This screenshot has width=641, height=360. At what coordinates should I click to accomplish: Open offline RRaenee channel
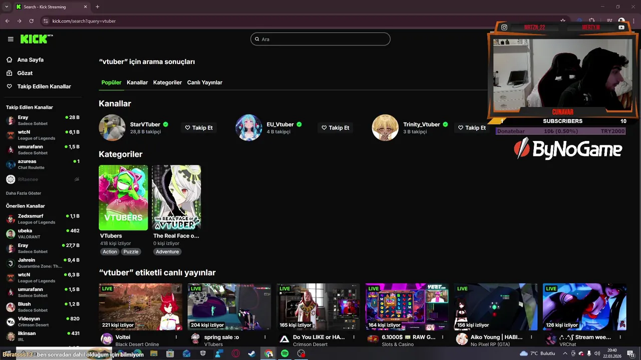click(43, 179)
